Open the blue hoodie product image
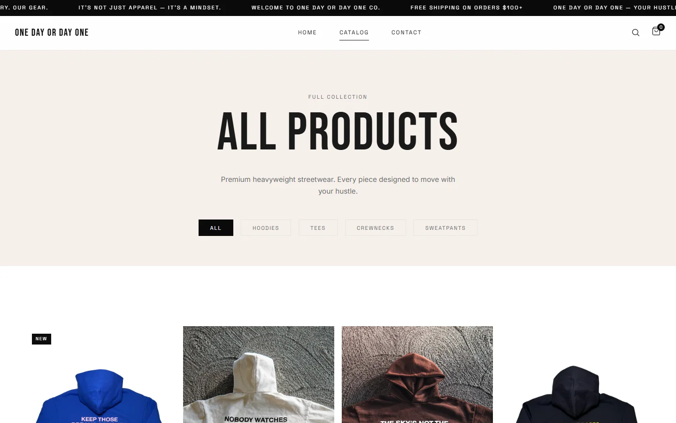 100,375
